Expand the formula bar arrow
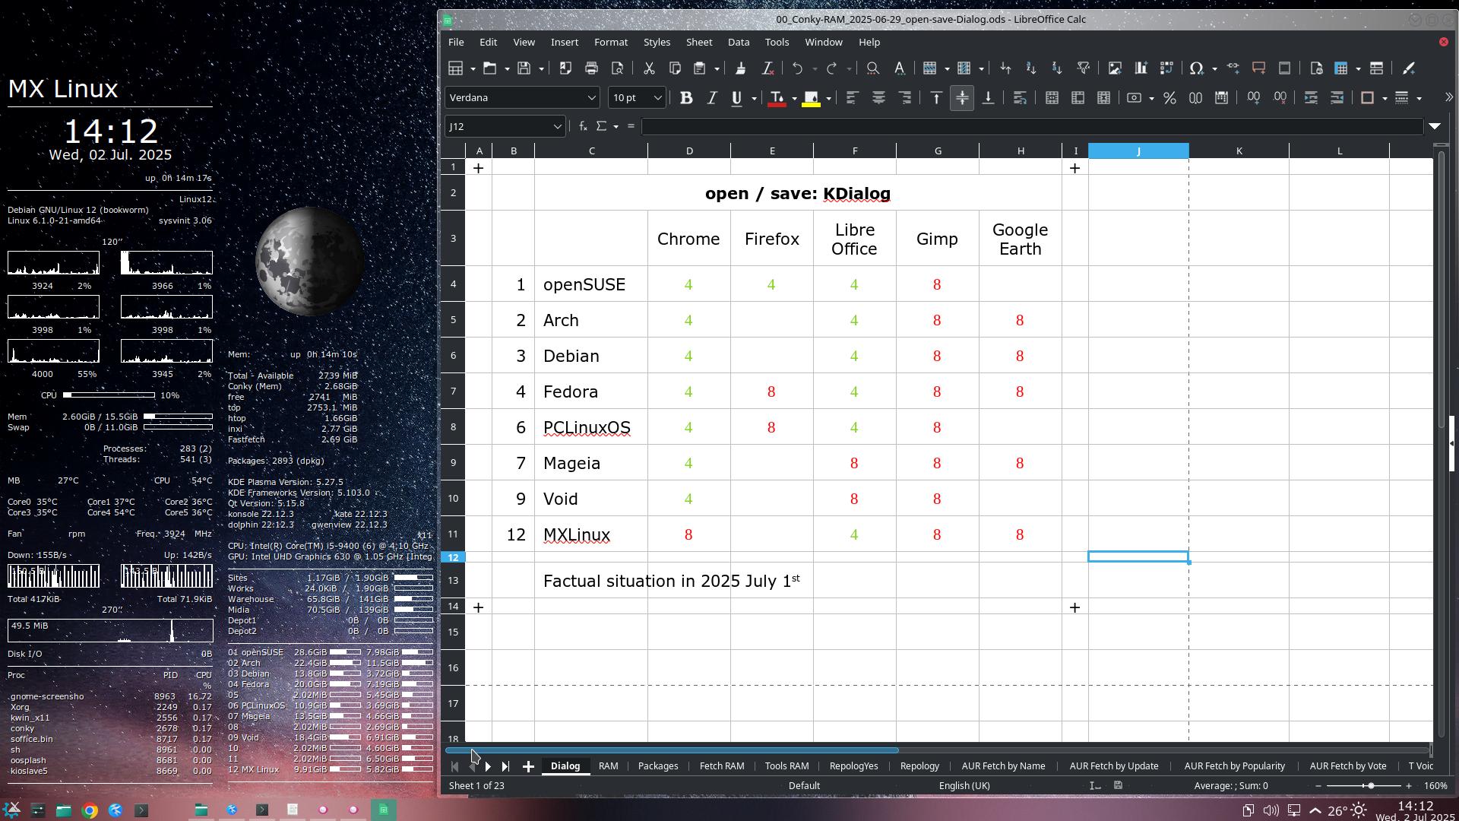Viewport: 1459px width, 821px height. coord(1435,126)
